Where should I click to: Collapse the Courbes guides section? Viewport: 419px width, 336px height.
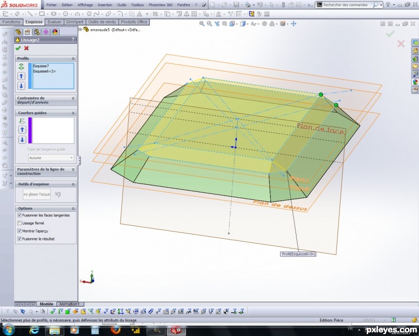(x=73, y=113)
